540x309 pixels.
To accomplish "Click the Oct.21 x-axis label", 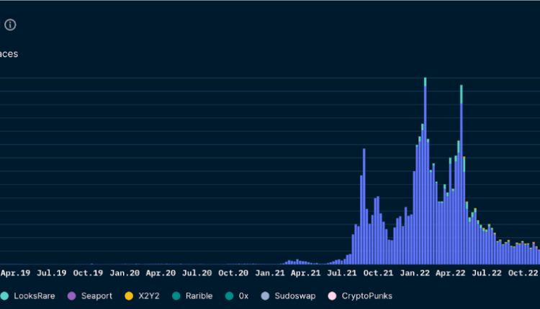I will (x=378, y=273).
